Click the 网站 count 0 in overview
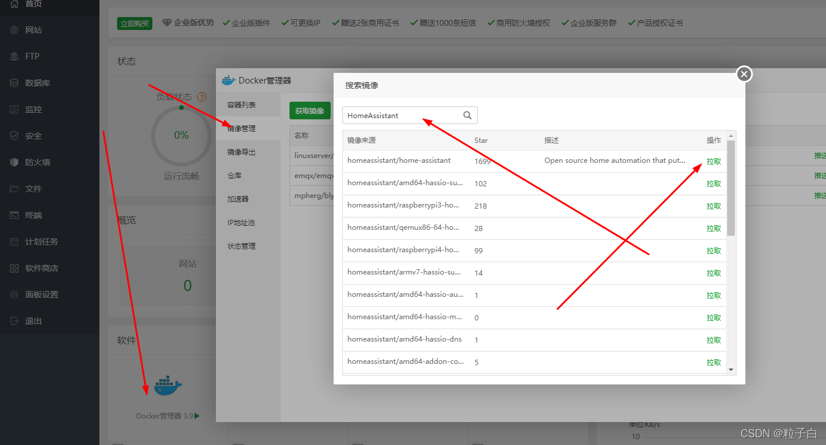 point(188,286)
